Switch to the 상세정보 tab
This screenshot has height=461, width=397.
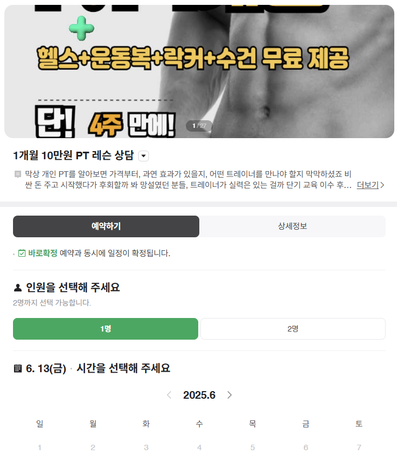click(292, 226)
